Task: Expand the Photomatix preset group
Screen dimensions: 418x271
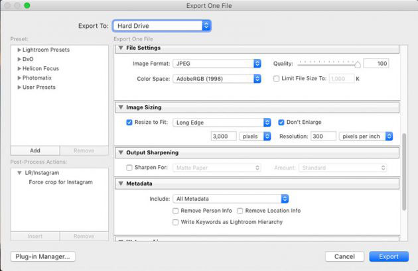Action: [19, 78]
